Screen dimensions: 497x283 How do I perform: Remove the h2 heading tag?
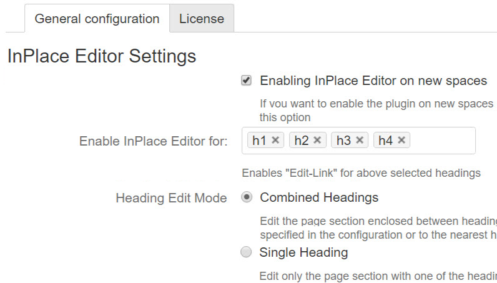[x=317, y=141]
